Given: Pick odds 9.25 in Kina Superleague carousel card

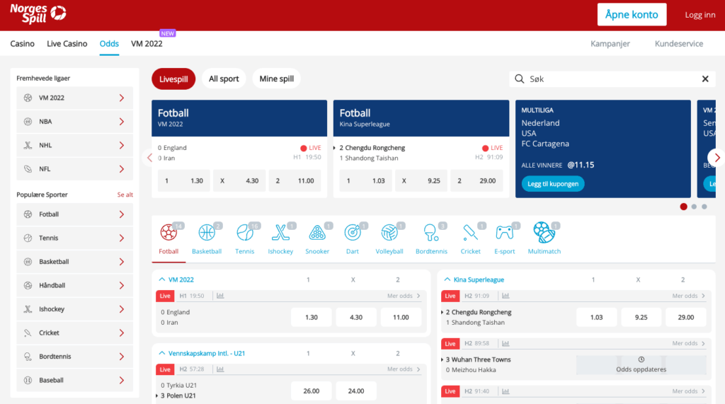Looking at the screenshot, I should 421,180.
